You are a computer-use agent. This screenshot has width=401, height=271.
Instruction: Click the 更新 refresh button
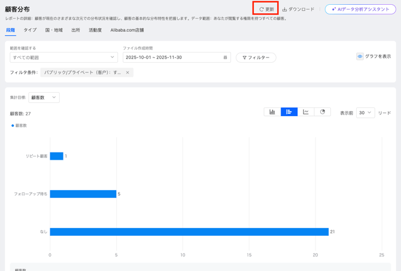(266, 9)
